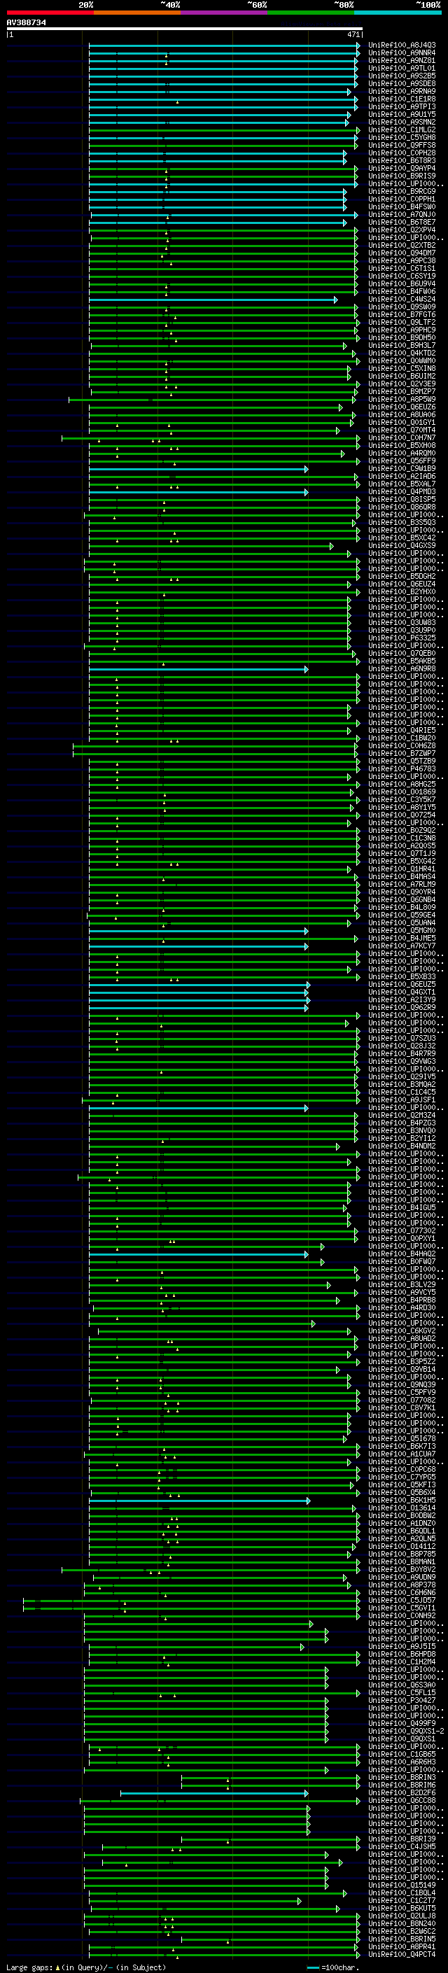The image size is (448, 1973).
Task: Select label UniRef100_B6T8R3
Action: [402, 161]
